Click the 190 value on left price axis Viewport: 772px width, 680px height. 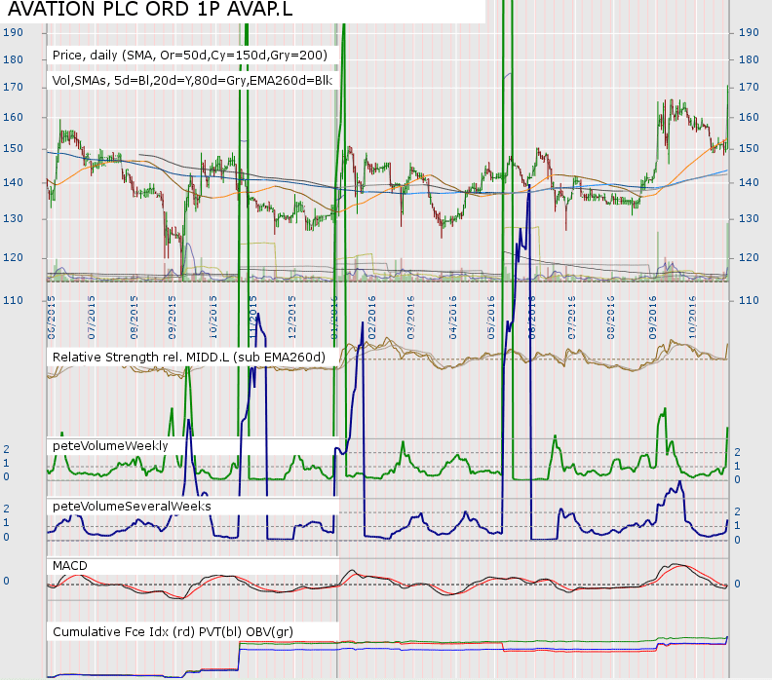13,32
